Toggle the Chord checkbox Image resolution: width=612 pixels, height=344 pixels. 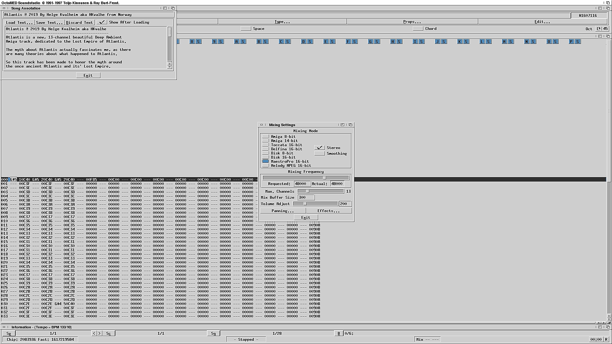418,29
